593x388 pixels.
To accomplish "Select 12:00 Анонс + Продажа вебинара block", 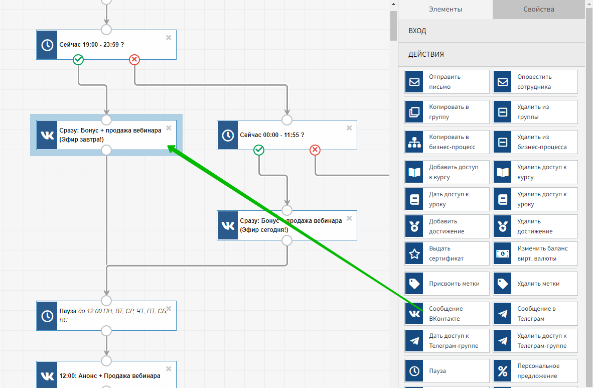I will 106,375.
